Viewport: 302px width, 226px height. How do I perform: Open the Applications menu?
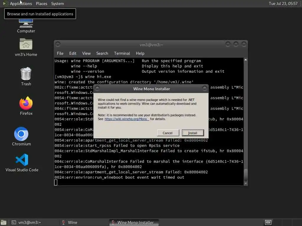21,4
